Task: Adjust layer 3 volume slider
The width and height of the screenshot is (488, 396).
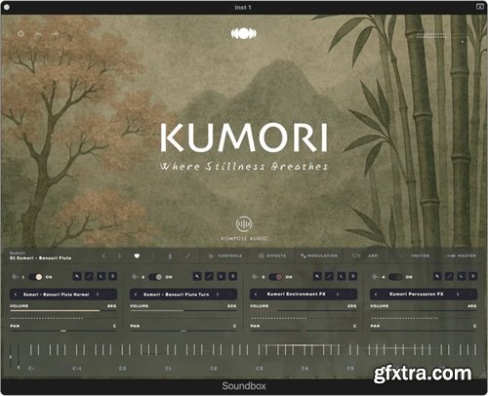Action: click(x=304, y=311)
